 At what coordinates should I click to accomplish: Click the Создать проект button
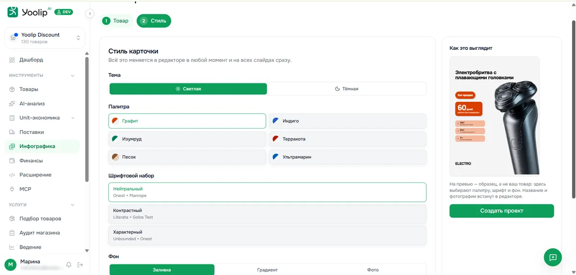click(x=502, y=211)
